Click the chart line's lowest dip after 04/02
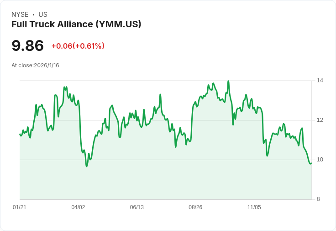The image size is (336, 231). coord(86,166)
